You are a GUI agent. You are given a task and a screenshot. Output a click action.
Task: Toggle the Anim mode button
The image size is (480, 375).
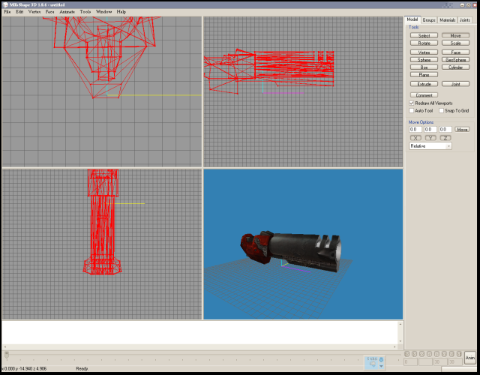470,358
